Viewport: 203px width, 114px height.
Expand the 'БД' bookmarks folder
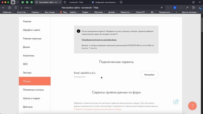pos(153,12)
